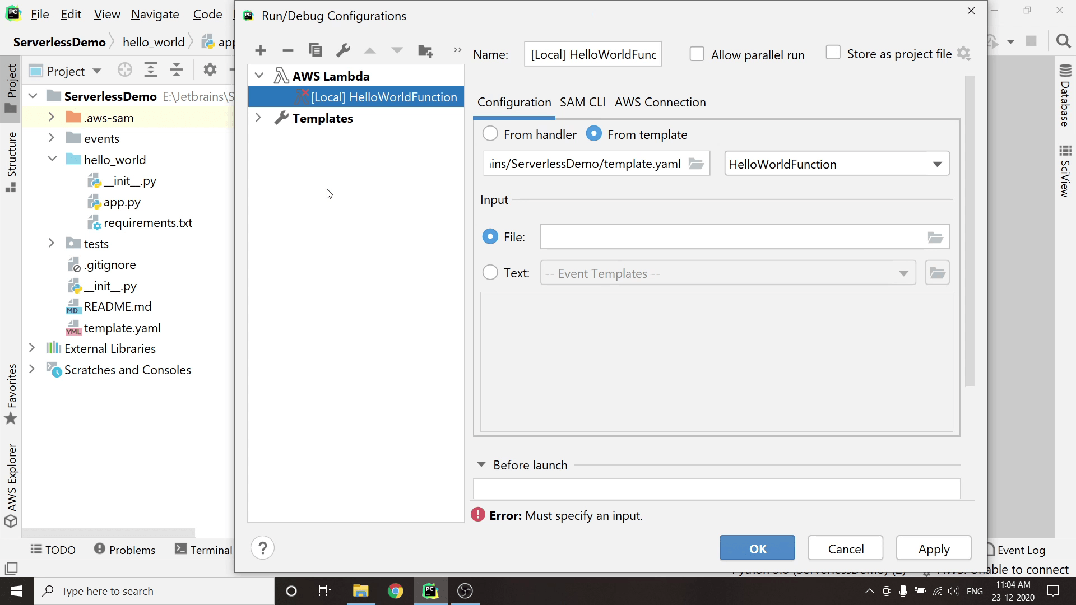This screenshot has width=1076, height=605.
Task: Browse for template.yaml using the folder icon
Action: [696, 164]
